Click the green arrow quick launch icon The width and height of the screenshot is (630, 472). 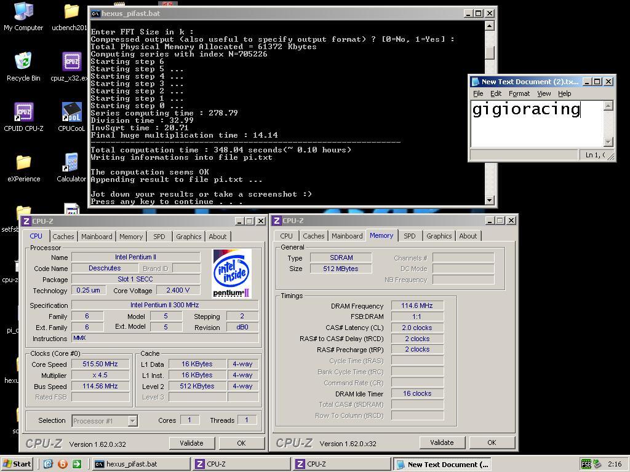(x=77, y=464)
